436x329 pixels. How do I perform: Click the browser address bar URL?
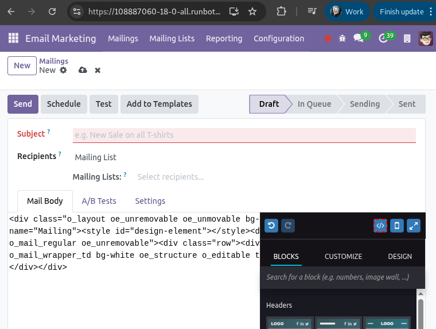(154, 11)
